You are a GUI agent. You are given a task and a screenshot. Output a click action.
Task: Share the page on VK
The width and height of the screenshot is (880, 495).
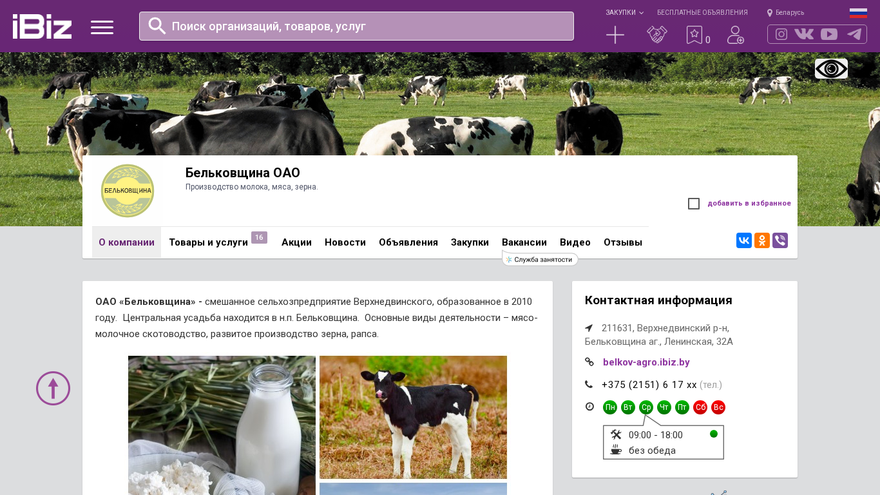click(x=744, y=240)
